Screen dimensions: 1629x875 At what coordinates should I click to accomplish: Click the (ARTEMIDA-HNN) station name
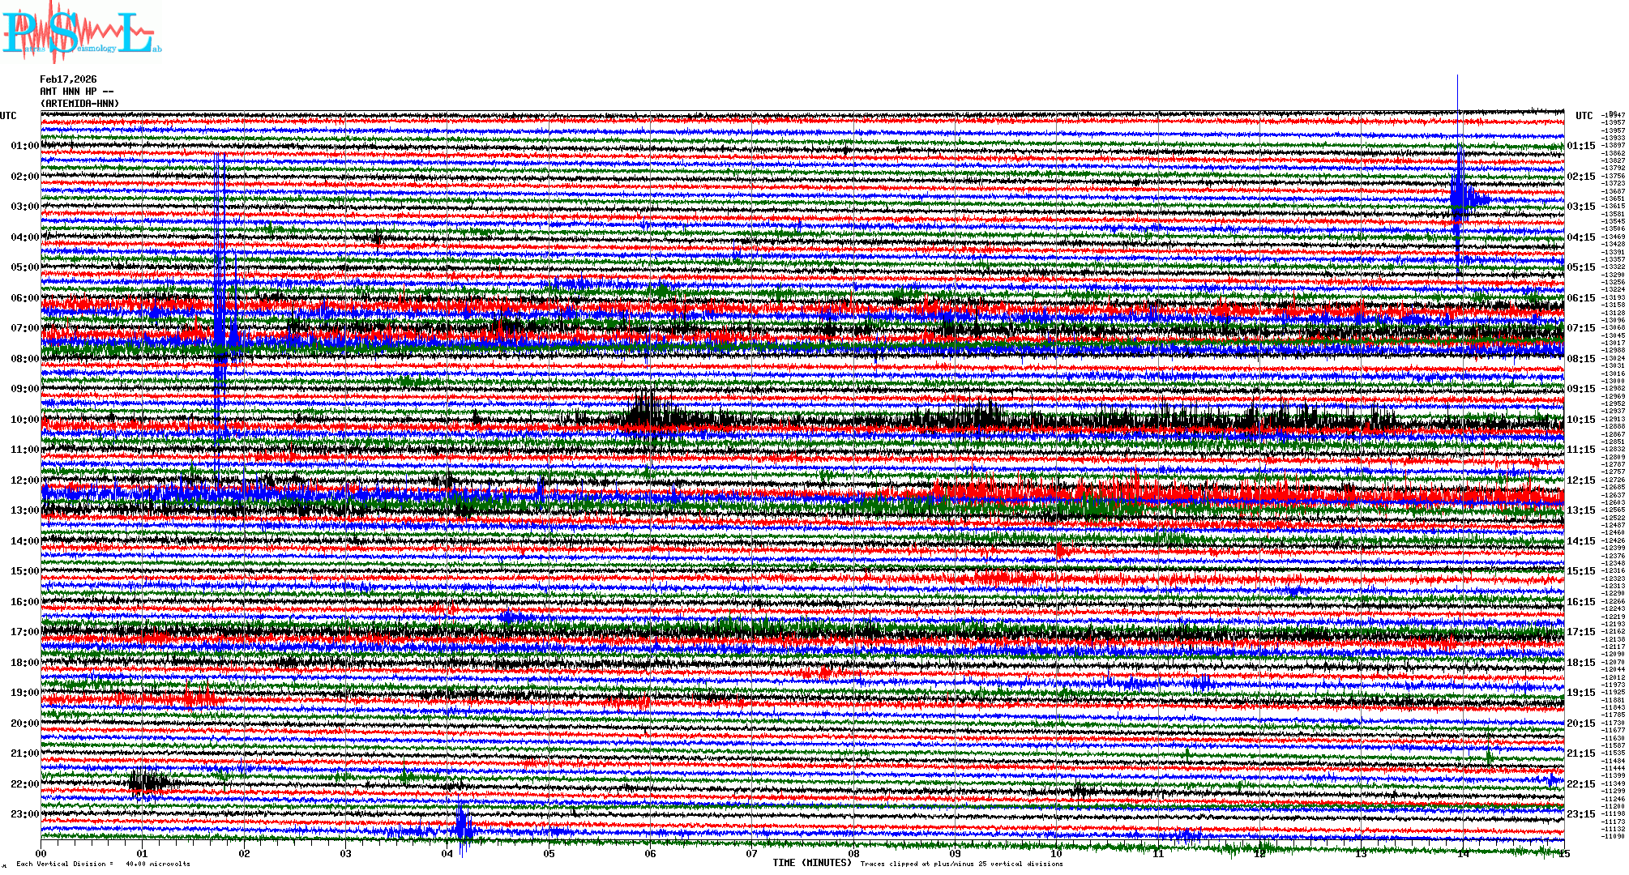[x=79, y=104]
